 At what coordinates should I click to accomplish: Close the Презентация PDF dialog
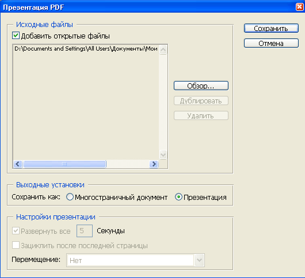299,7
